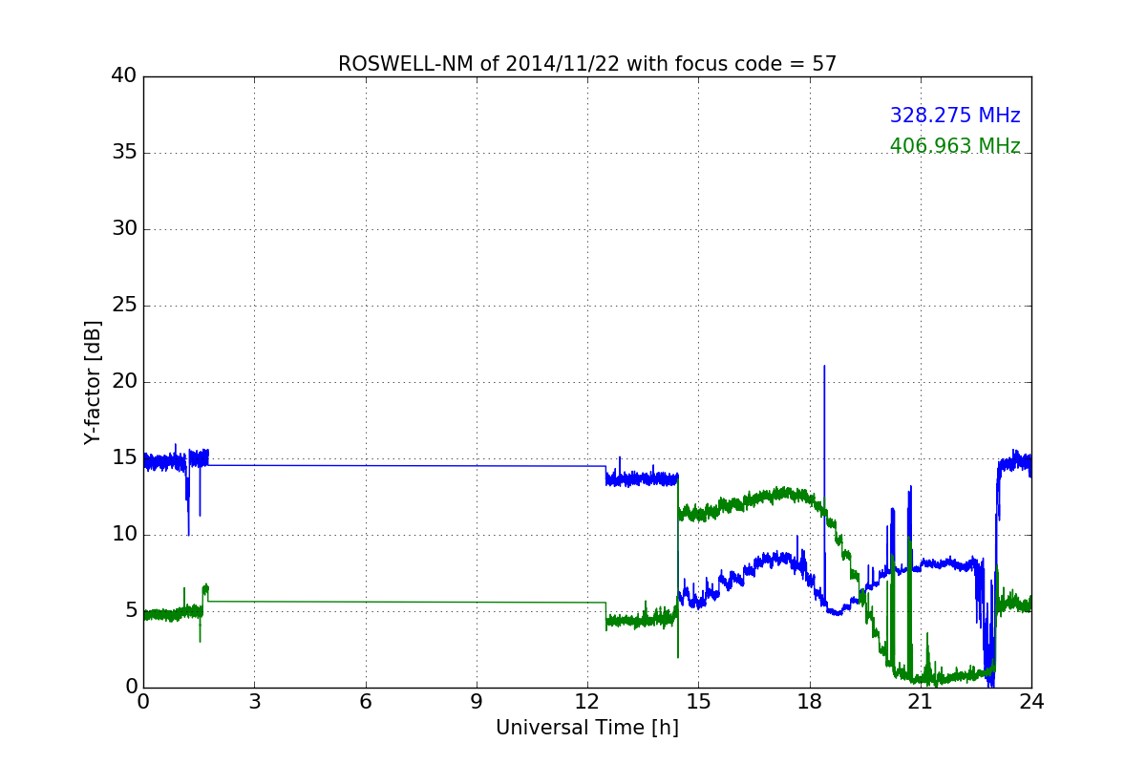
Task: Select the green 406.963 MHz legend label
Action: click(955, 146)
